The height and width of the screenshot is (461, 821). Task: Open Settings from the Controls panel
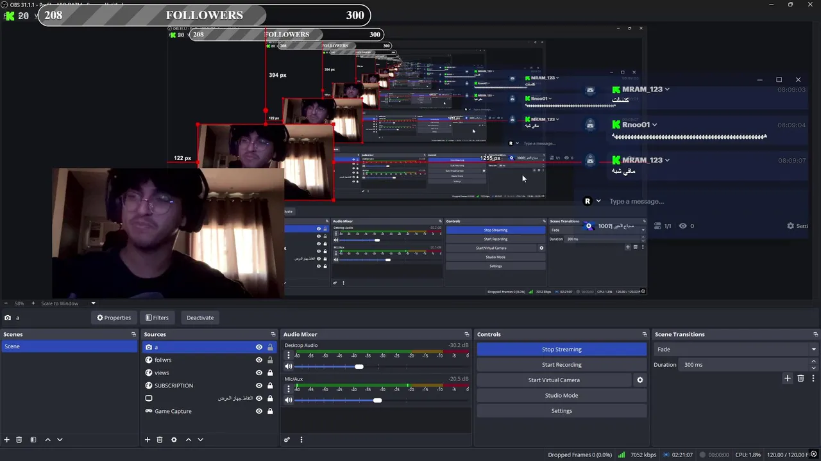coord(561,411)
